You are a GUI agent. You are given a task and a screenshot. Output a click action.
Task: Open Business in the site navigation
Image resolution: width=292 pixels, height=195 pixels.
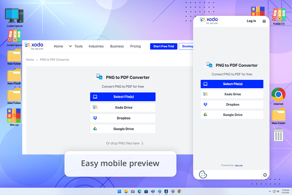[117, 46]
